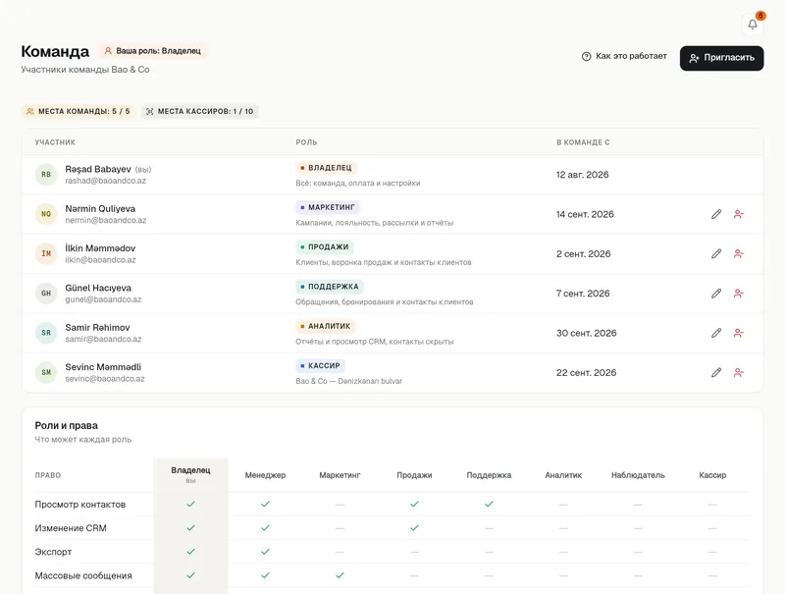
Task: Open the notifications bell
Action: (753, 24)
